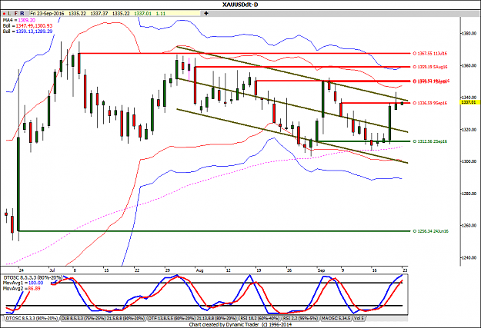Open the DTF 13,8,5,5 indicator tab

point(192,319)
